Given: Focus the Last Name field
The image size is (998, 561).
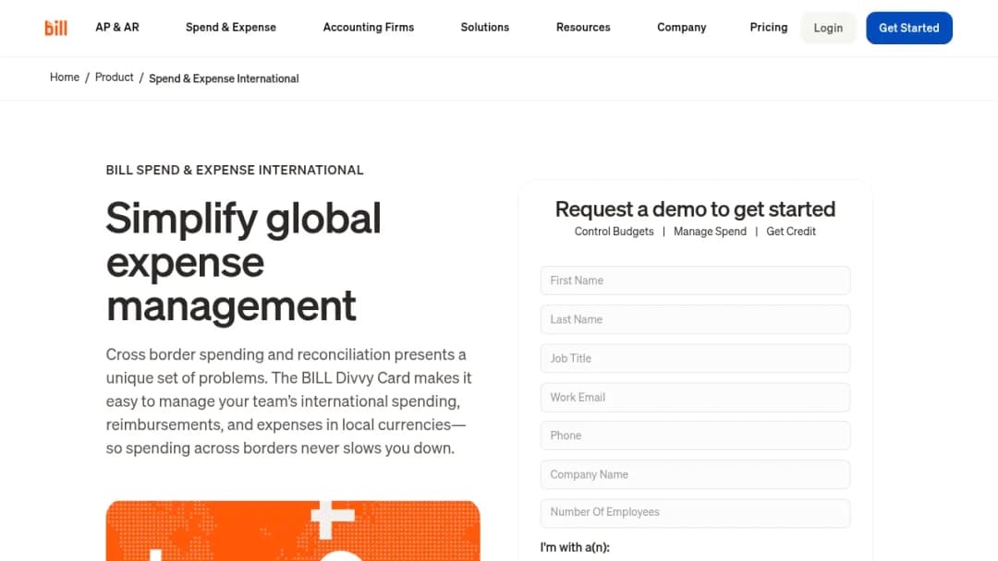Looking at the screenshot, I should pos(695,319).
